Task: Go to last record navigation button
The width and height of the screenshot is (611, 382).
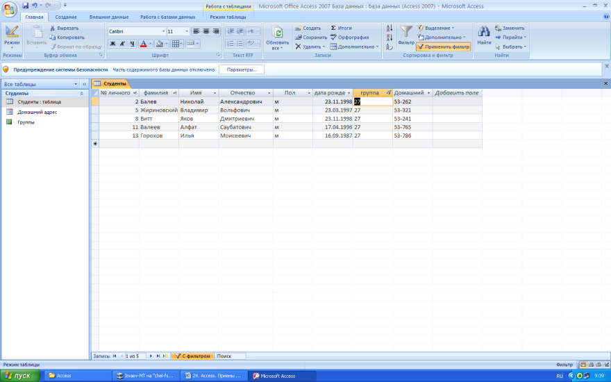Action: 158,356
